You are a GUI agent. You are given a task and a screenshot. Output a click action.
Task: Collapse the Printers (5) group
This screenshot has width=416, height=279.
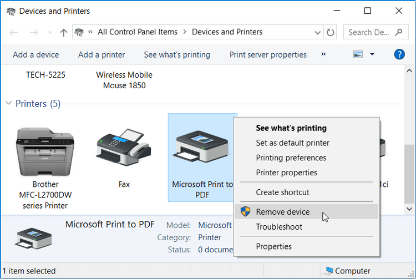pyautogui.click(x=9, y=104)
